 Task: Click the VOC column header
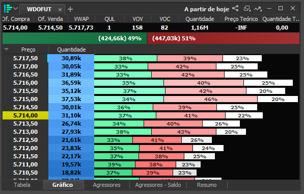tap(165, 19)
